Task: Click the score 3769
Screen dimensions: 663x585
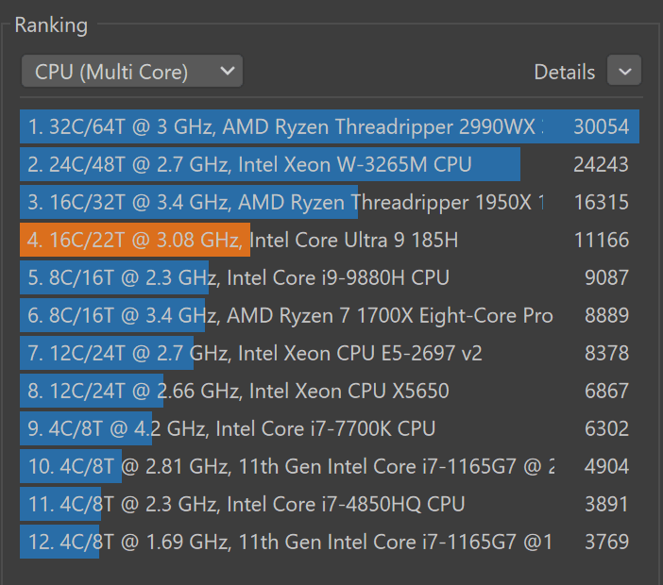Action: [x=606, y=542]
